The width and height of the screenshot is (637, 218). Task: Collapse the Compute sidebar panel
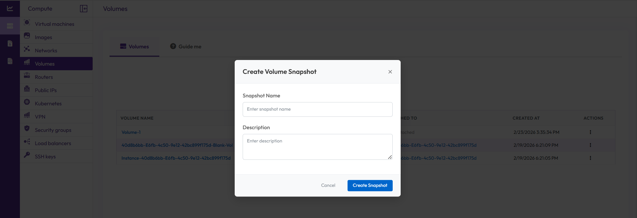tap(84, 9)
